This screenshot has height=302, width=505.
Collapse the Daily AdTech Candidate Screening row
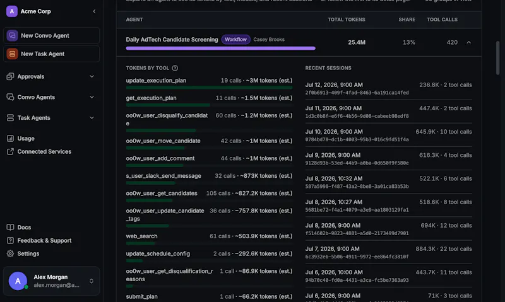click(x=468, y=42)
